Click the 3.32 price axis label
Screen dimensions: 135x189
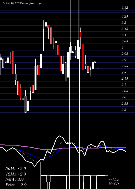point(125,8)
